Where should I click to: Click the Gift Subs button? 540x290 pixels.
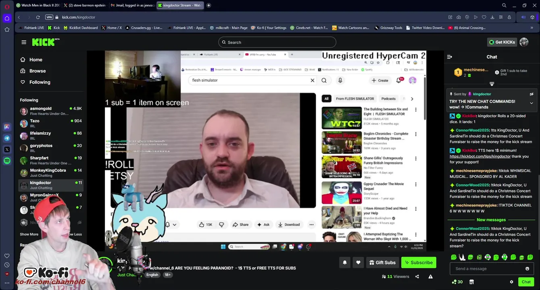tap(382, 263)
